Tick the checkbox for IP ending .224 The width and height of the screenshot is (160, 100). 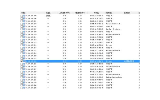[22, 64]
